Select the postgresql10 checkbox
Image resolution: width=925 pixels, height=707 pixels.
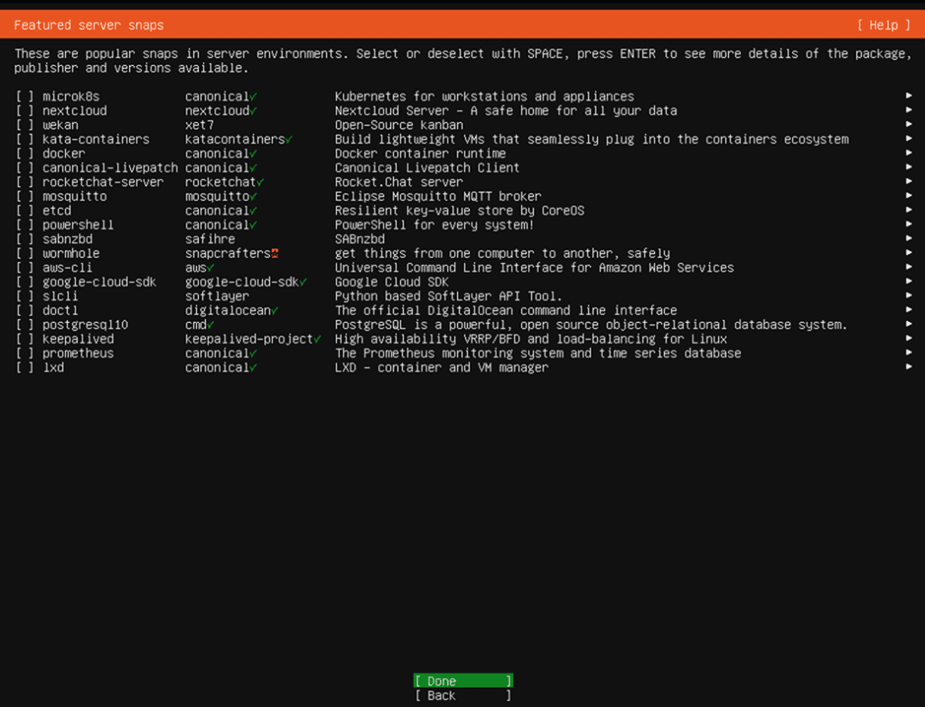(x=24, y=325)
